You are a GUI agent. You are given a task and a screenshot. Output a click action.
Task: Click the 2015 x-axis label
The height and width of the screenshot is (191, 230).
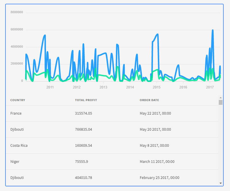pyautogui.click(x=156, y=87)
